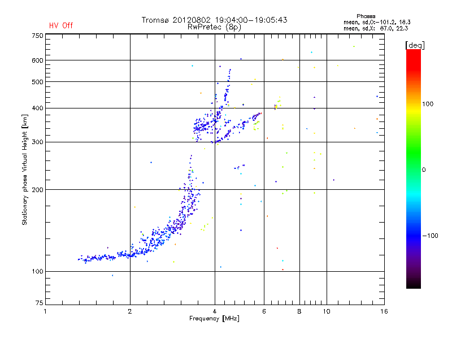Click x-axis tick label '10'
The height and width of the screenshot is (339, 452).
(x=327, y=311)
